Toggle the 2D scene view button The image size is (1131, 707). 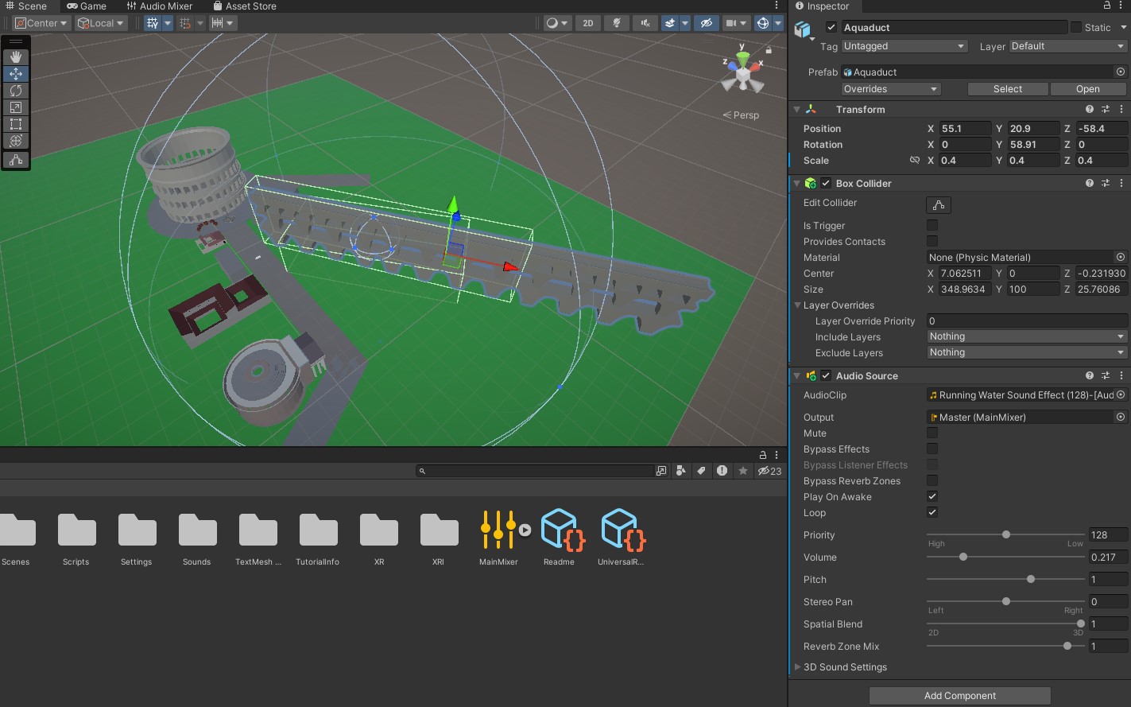pyautogui.click(x=587, y=23)
